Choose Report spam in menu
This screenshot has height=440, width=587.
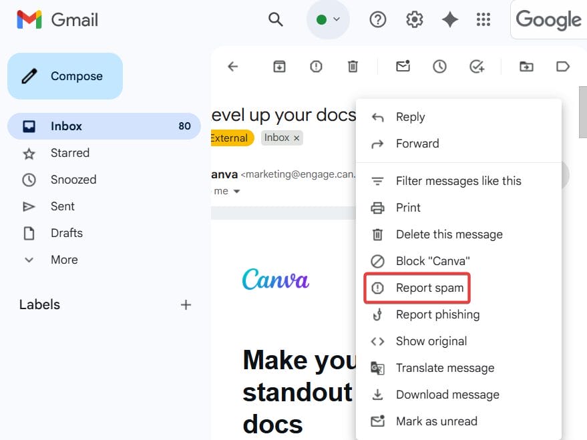tap(459, 288)
